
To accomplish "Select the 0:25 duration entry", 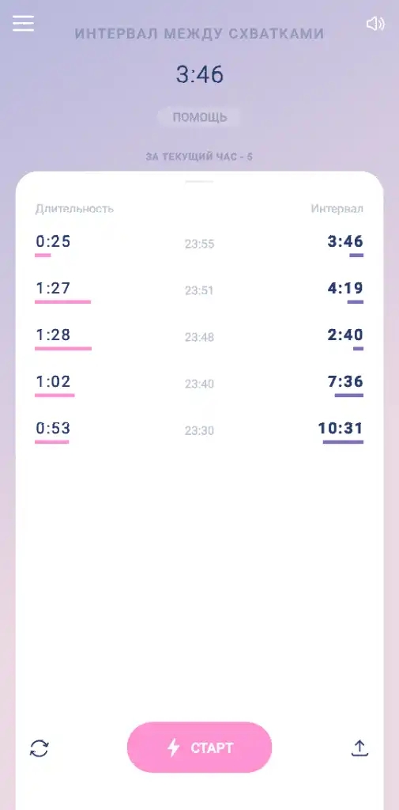I will coord(53,241).
